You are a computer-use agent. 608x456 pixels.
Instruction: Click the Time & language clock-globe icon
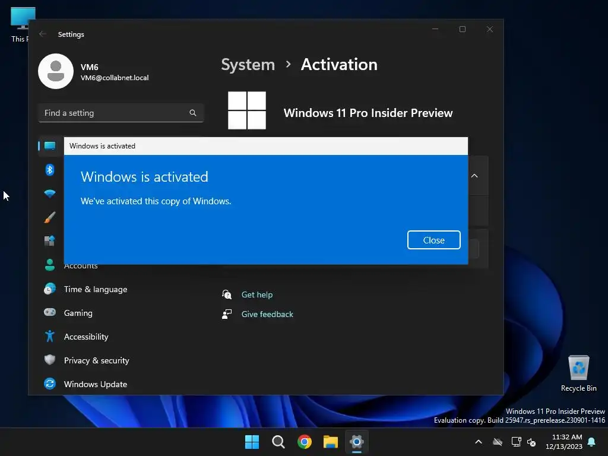point(50,289)
